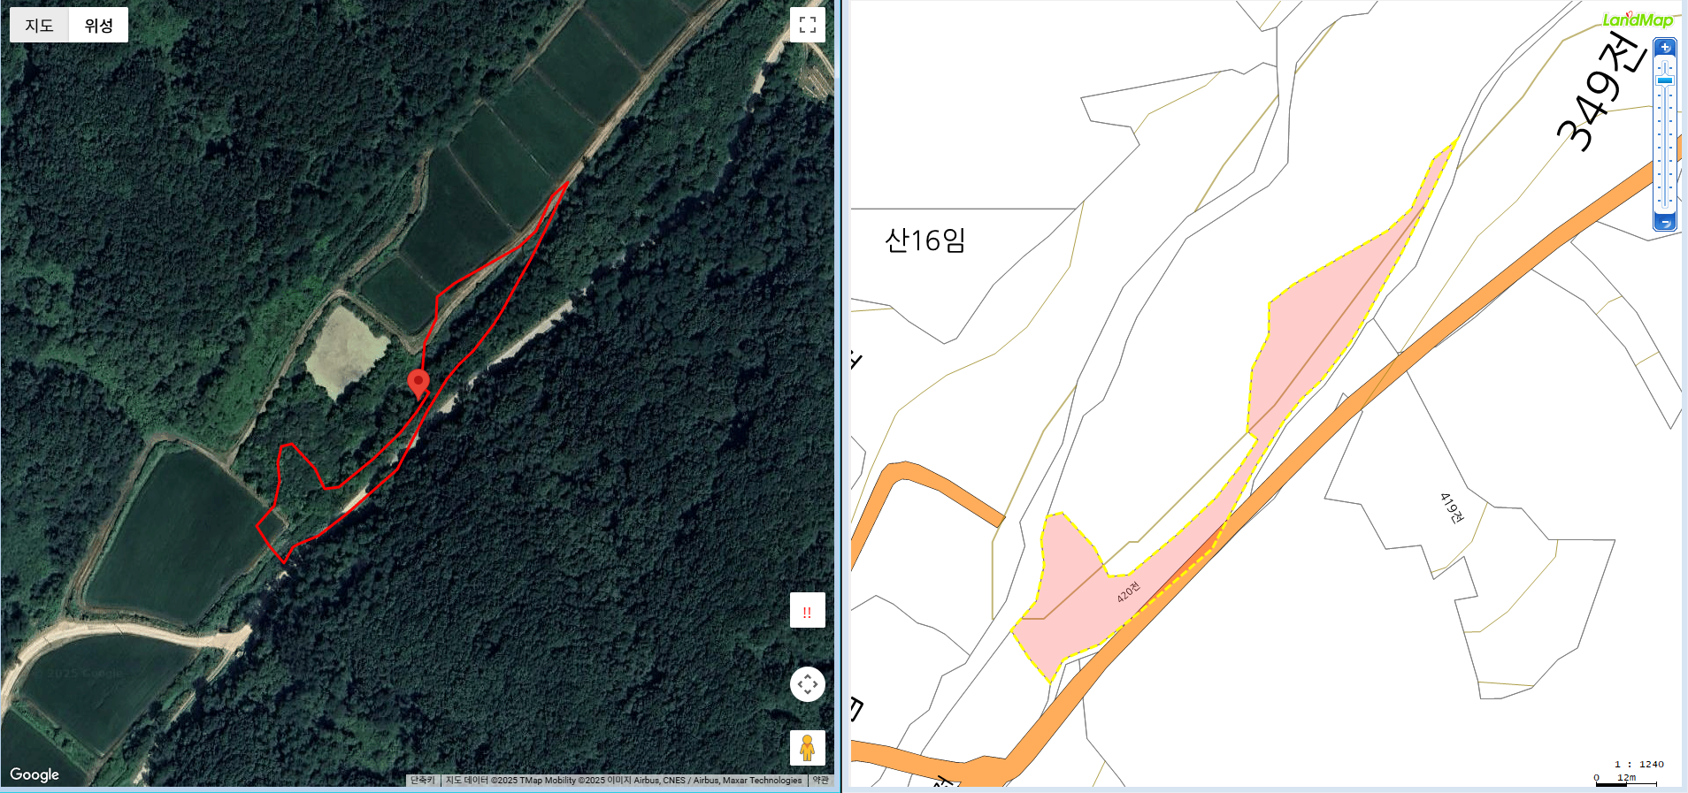
Task: Switch to the 지도 map view
Action: coord(39,25)
